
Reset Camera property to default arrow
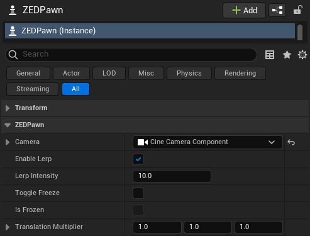tap(291, 142)
